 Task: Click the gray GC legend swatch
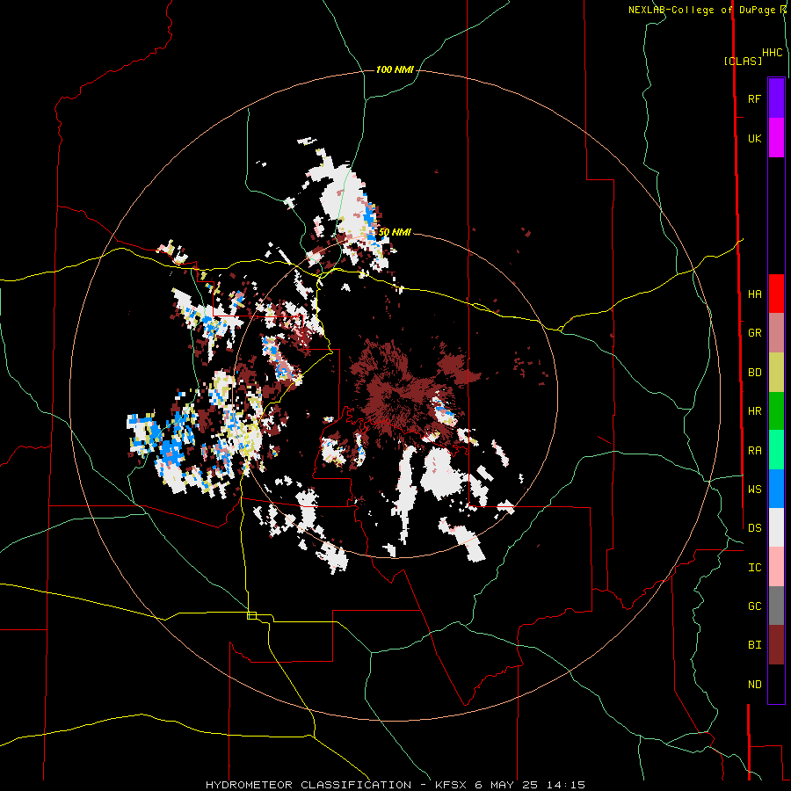(x=776, y=606)
